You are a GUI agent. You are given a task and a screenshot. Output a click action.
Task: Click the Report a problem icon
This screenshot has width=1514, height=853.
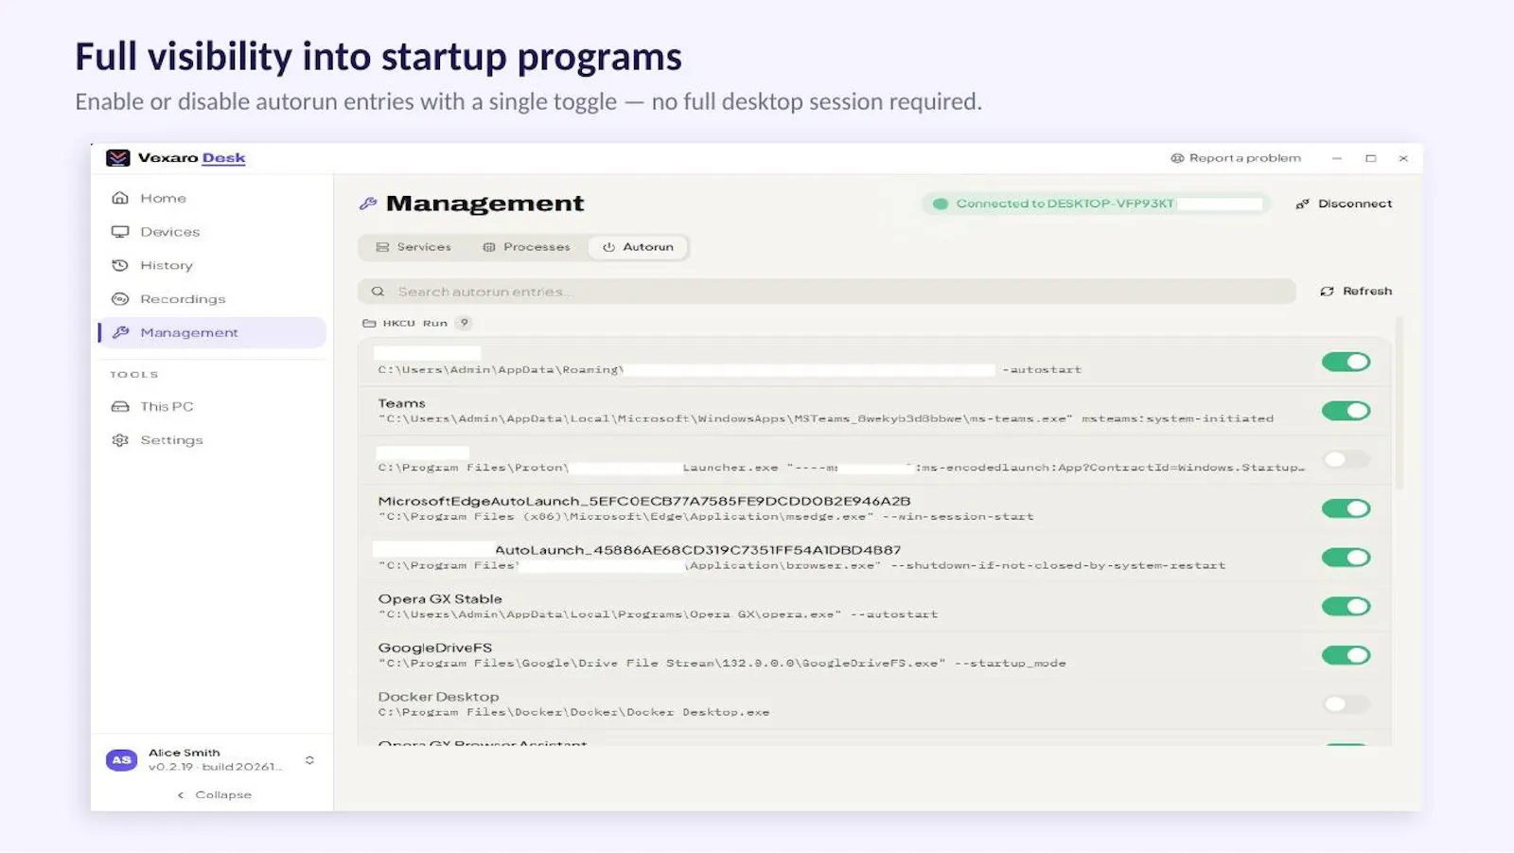pos(1177,158)
